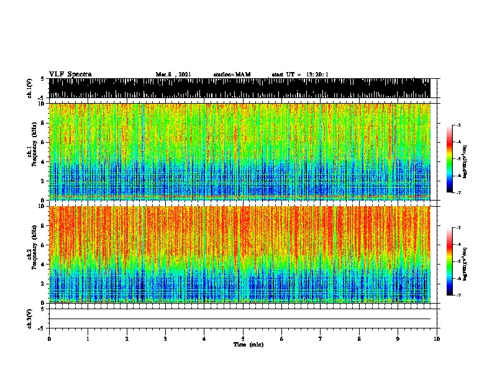Click inside the black ch.1 voltage waveform panel
This screenshot has width=492, height=380.
click(239, 88)
